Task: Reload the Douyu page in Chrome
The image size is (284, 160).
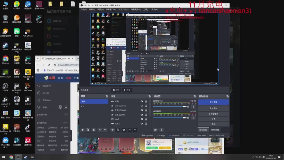Action: (x=49, y=65)
